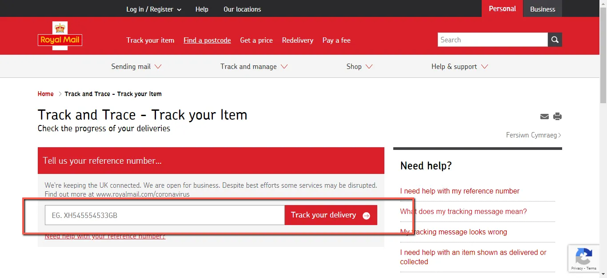
Task: Expand the Track and manage menu
Action: click(254, 66)
